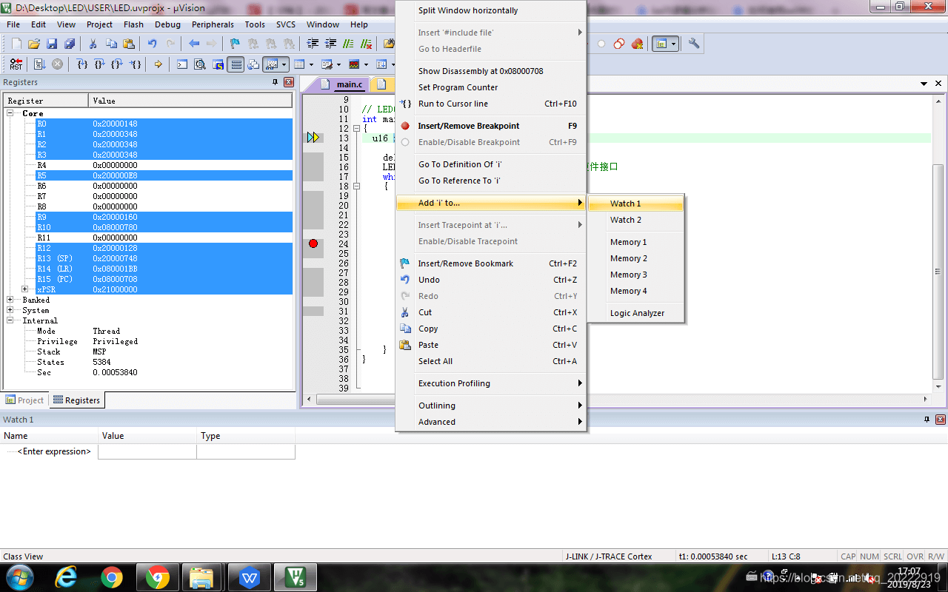Choose Insert/Remove Breakpoint in the context menu
Image resolution: width=948 pixels, height=592 pixels.
coord(490,126)
